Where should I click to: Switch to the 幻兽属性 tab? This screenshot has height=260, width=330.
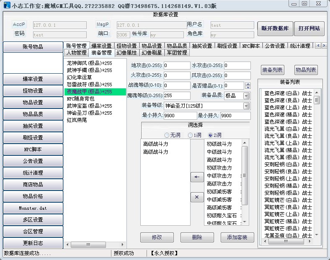(x=127, y=53)
